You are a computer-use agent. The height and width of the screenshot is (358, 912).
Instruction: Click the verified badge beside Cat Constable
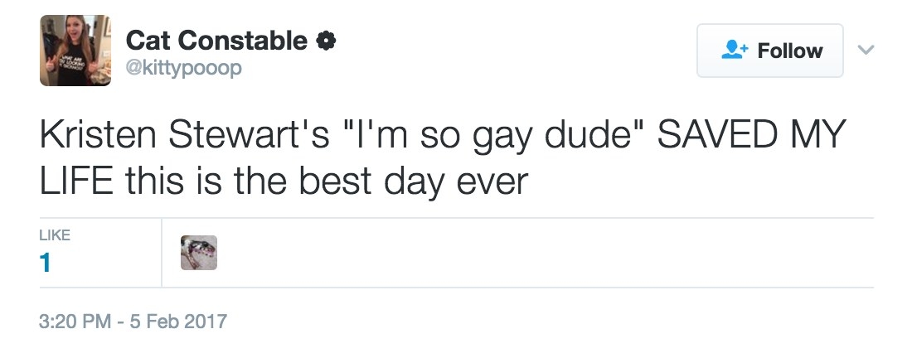326,41
